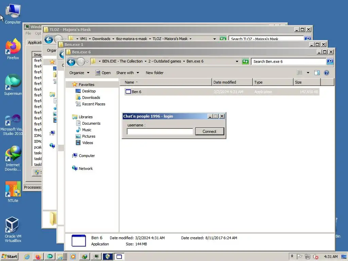
Task: Click Task Manager taskbar button
Action: 96,257
